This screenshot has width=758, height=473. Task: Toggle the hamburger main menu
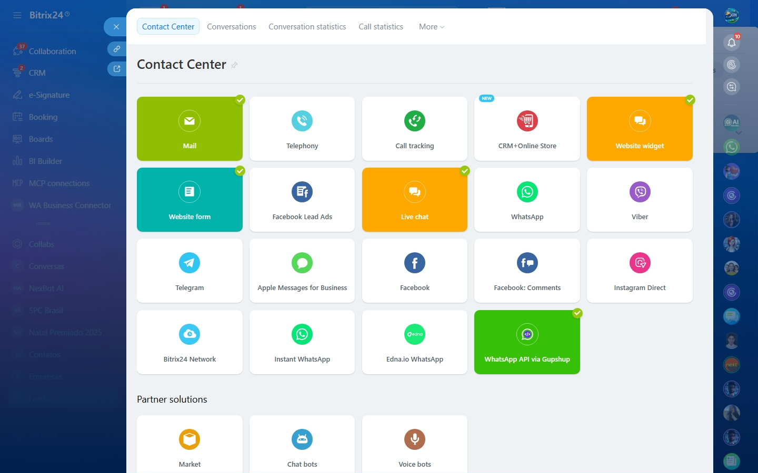click(17, 15)
